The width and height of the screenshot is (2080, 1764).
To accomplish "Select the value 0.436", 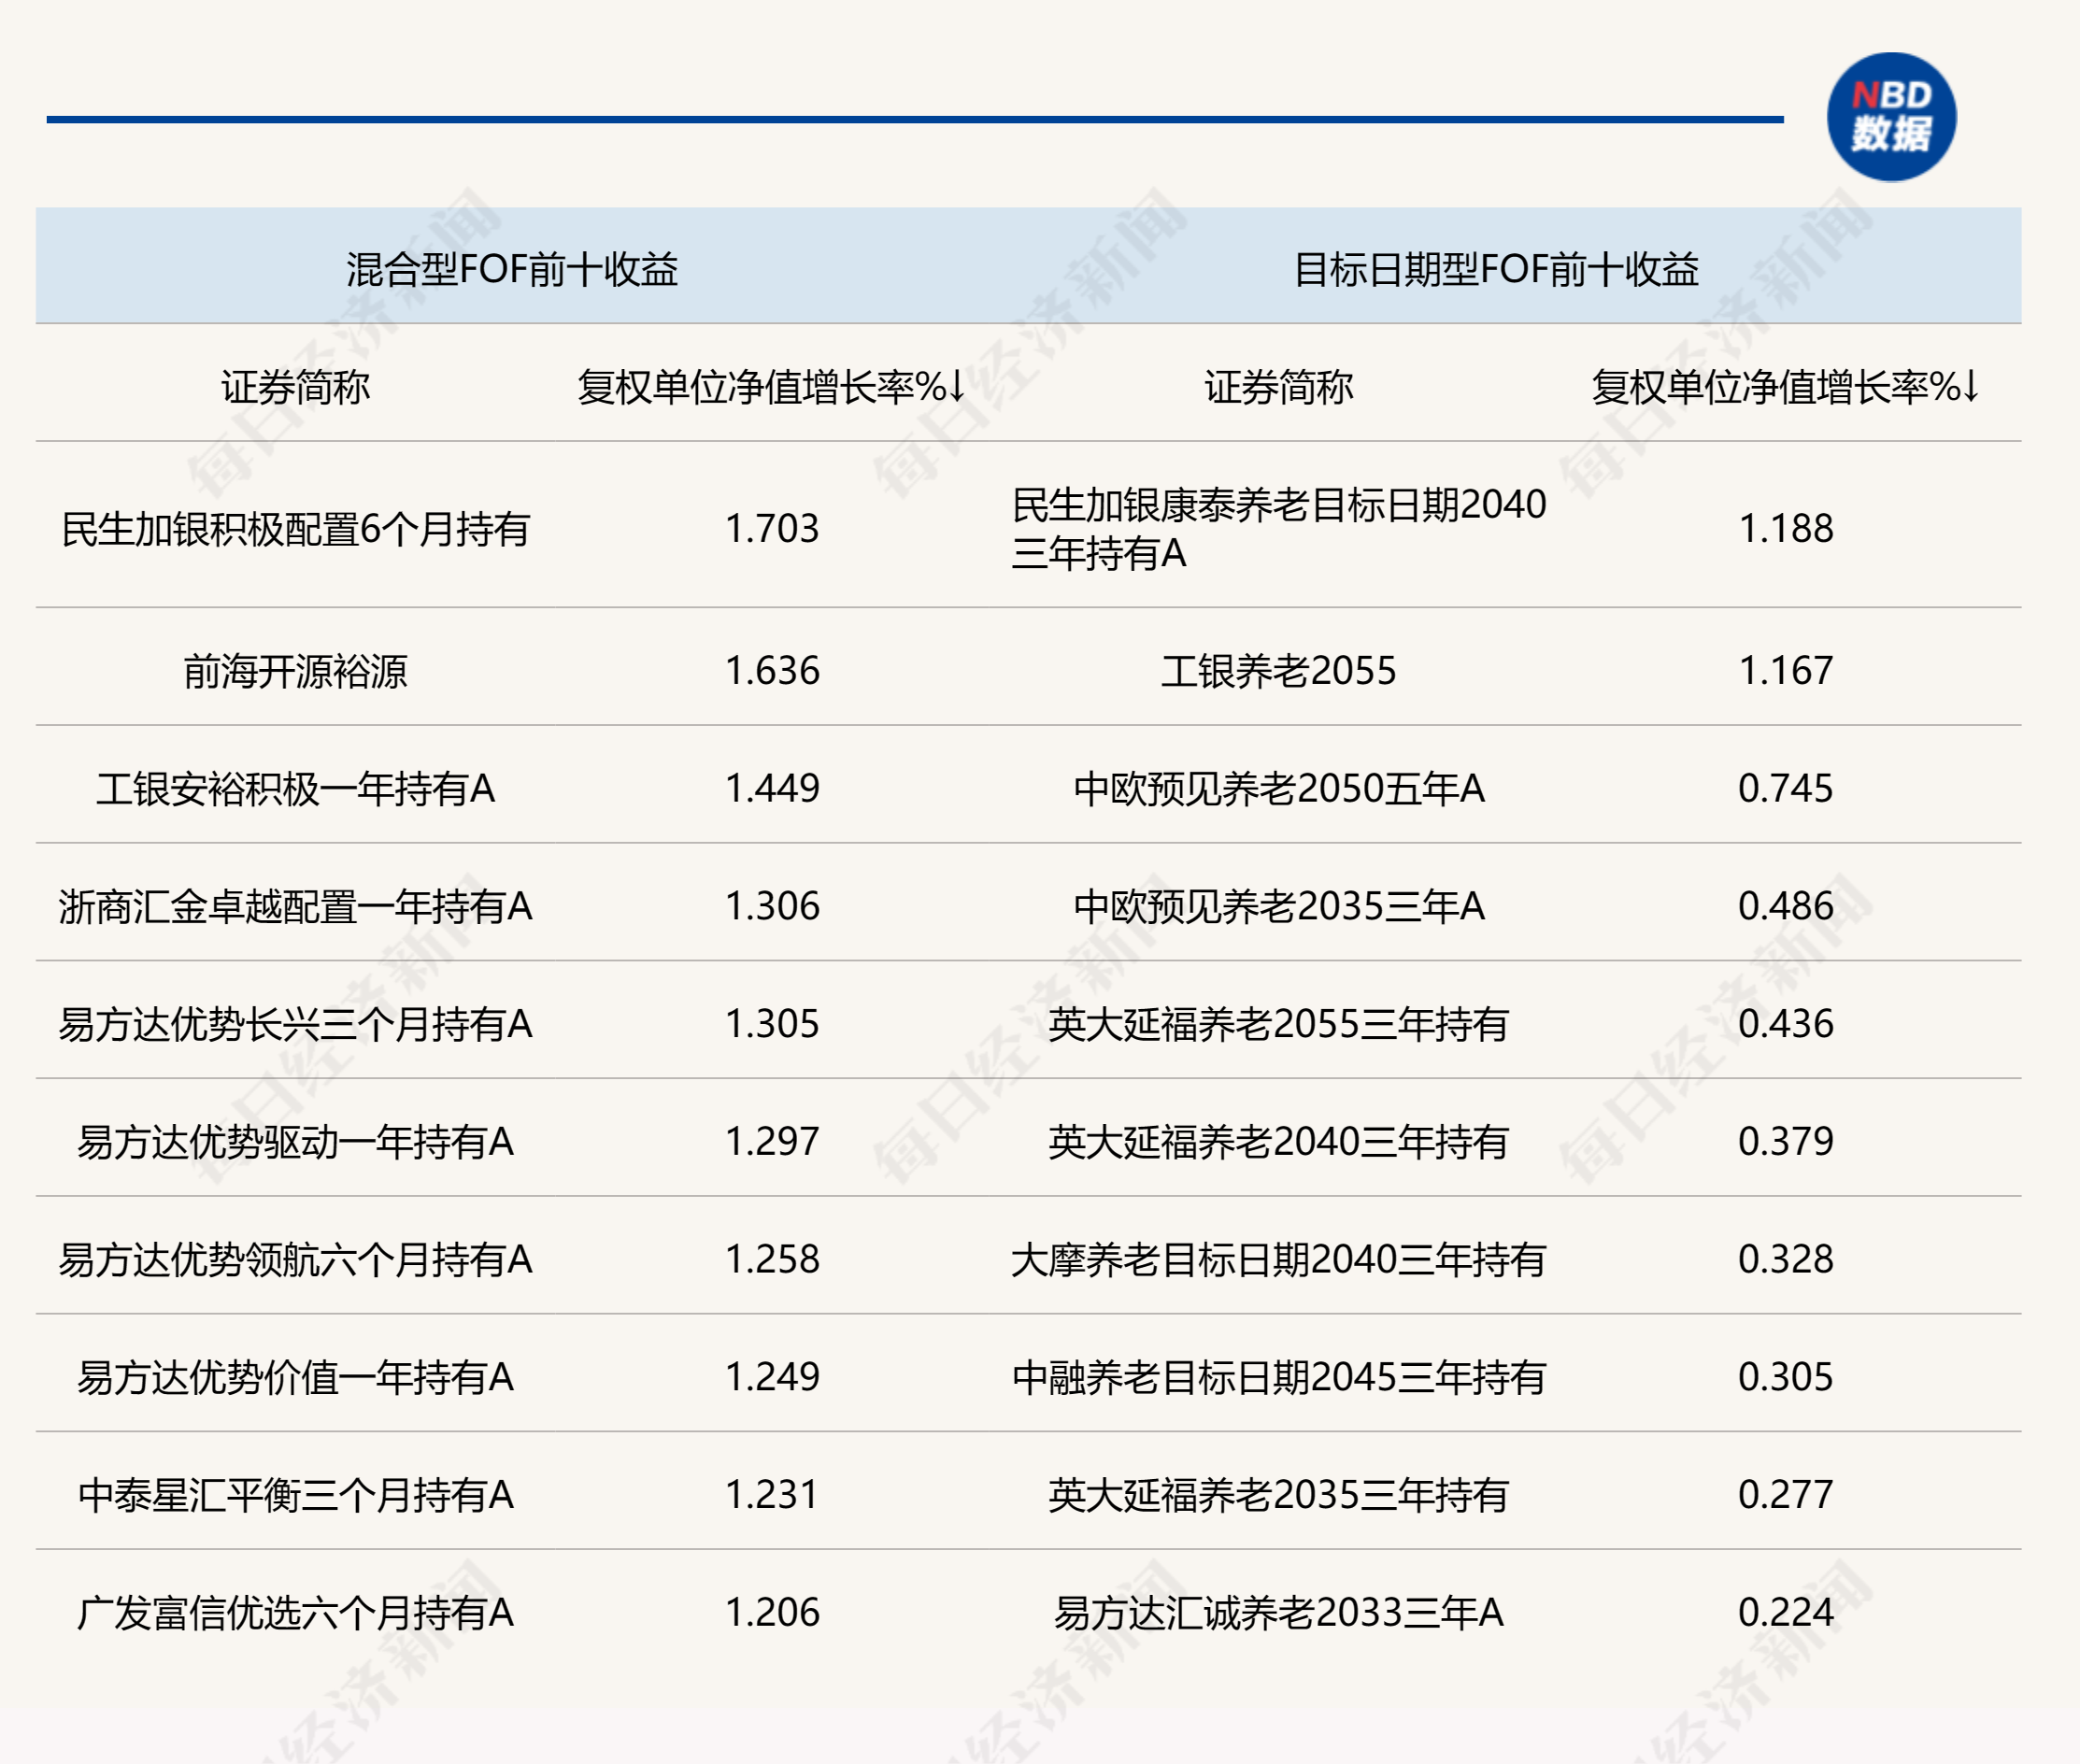I will click(x=1785, y=1025).
